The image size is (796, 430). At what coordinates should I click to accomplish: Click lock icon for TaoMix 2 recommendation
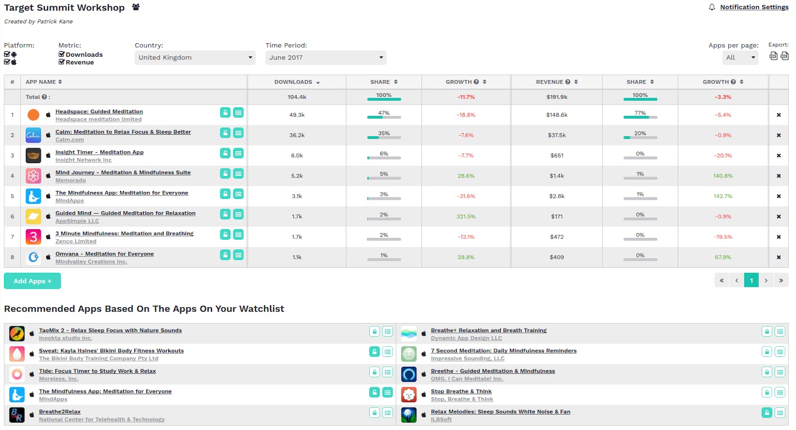click(x=375, y=332)
